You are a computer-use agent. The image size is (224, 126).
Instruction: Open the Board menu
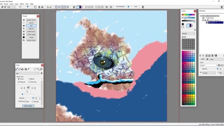(6, 4)
